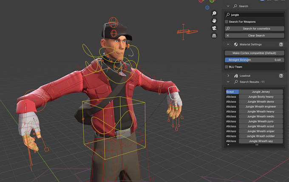Load the Jungle Wreath scout cosmetic
Screen dimensions: 289x182
tap(261, 126)
